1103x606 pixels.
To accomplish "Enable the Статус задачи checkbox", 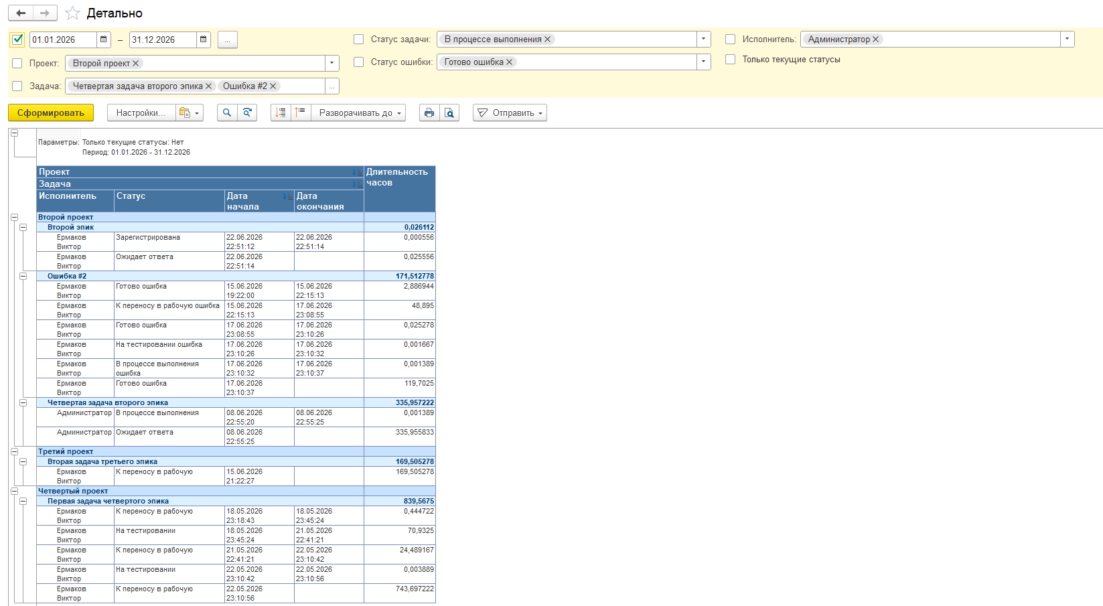I will [x=359, y=39].
